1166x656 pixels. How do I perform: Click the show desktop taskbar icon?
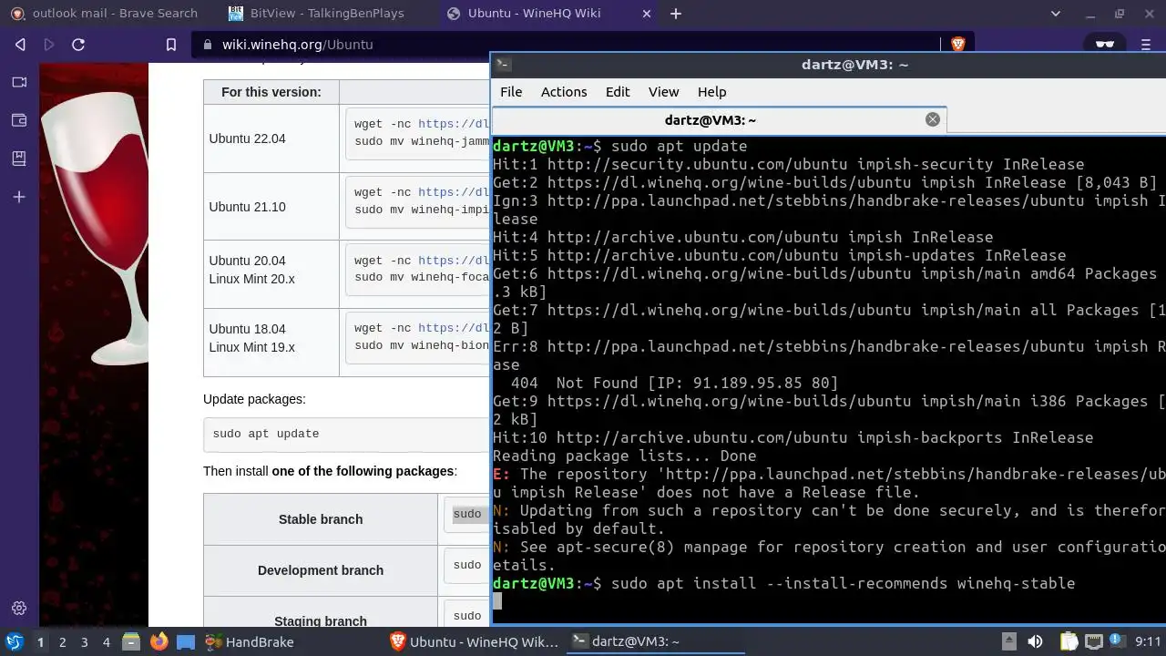(x=186, y=642)
